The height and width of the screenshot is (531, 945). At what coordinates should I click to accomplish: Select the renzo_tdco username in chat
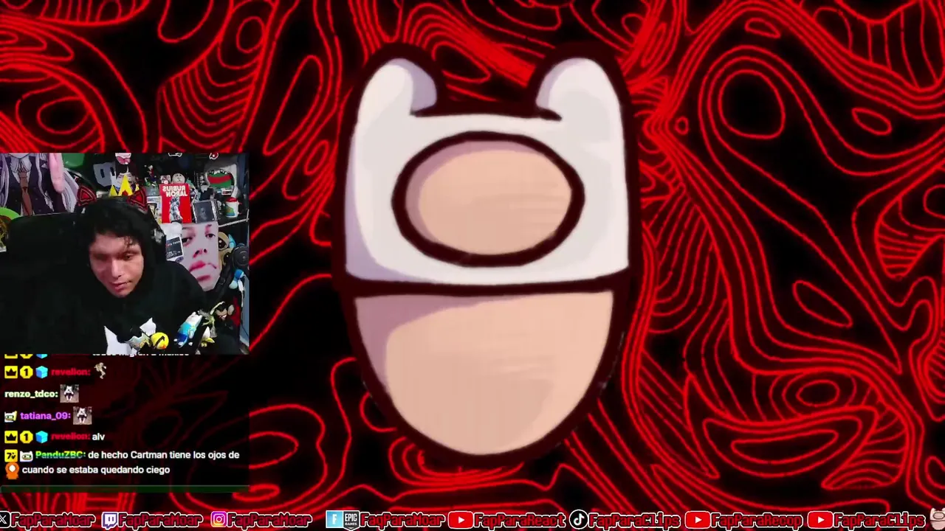pyautogui.click(x=31, y=394)
